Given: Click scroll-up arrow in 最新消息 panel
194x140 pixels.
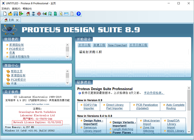Looking at the screenshot, I should tap(189, 88).
